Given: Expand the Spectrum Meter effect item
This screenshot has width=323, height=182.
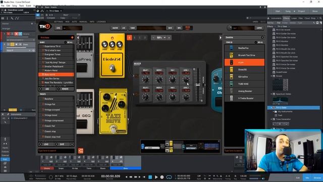Looking at the screenshot, I should [x=272, y=94].
